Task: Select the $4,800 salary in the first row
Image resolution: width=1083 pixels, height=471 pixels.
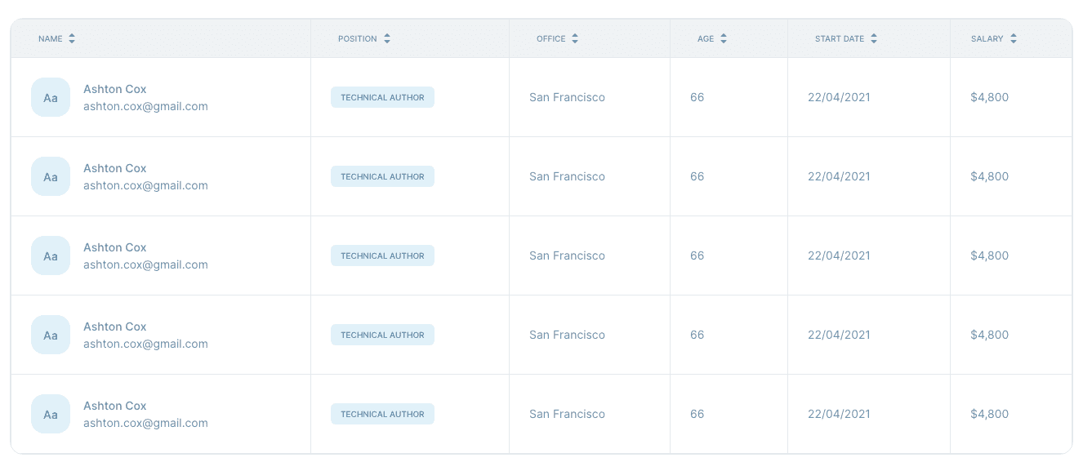Action: 989,97
